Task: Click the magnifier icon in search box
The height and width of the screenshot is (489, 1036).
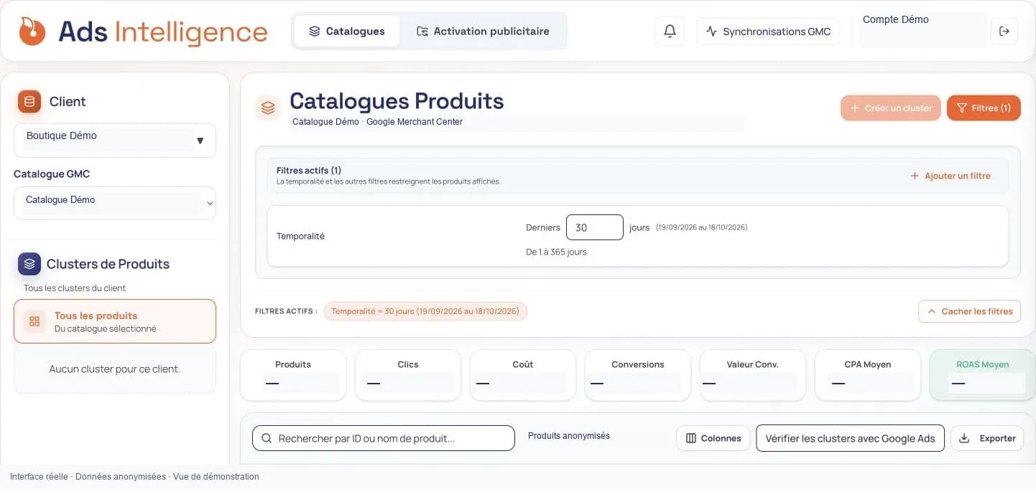Action: point(267,438)
